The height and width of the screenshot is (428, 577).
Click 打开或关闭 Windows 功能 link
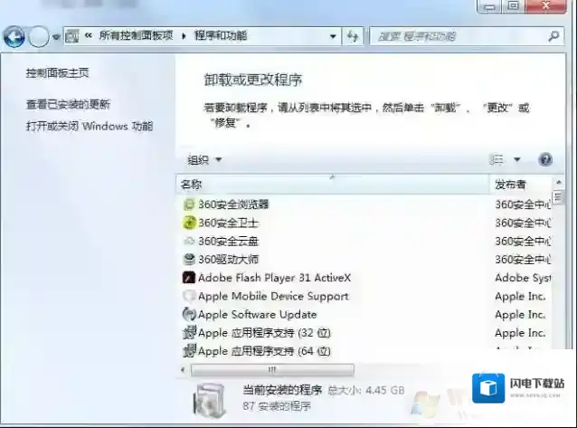[x=89, y=126]
